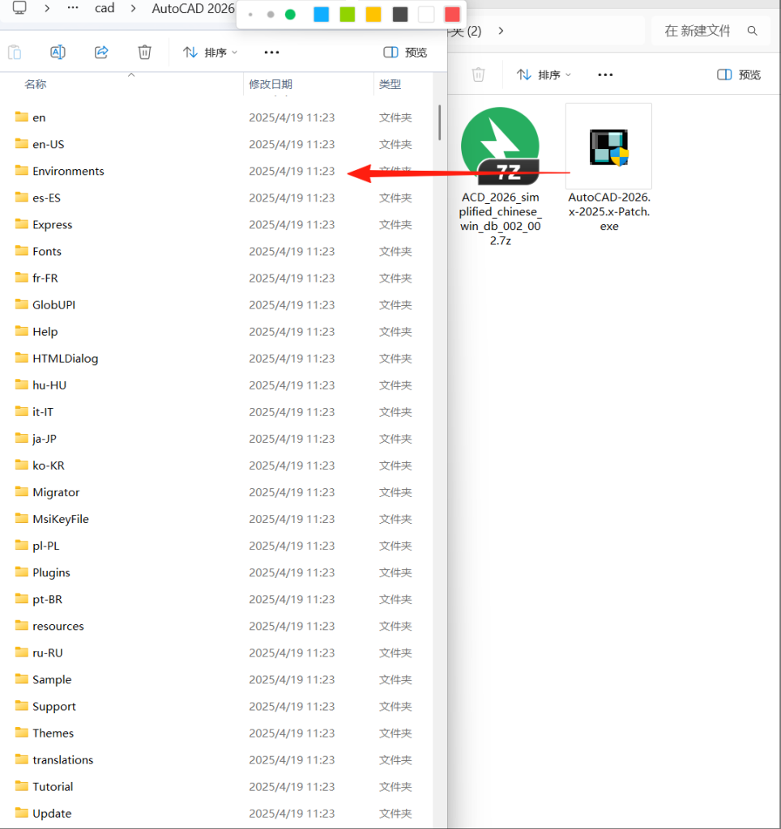Open the AutoCAD-2026.x-2025.x-Patch.exe file icon
781x829 pixels.
click(x=608, y=147)
